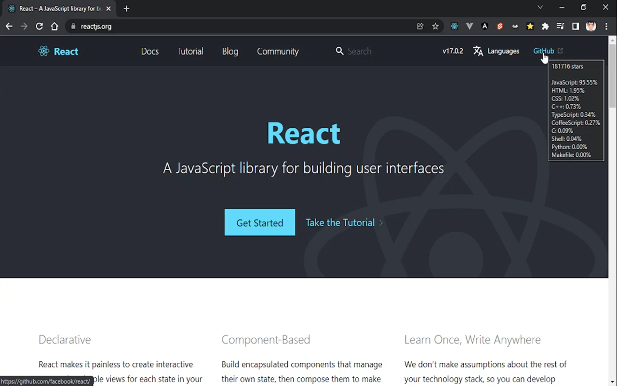
Task: Open the Blog navigation item
Action: (x=230, y=51)
